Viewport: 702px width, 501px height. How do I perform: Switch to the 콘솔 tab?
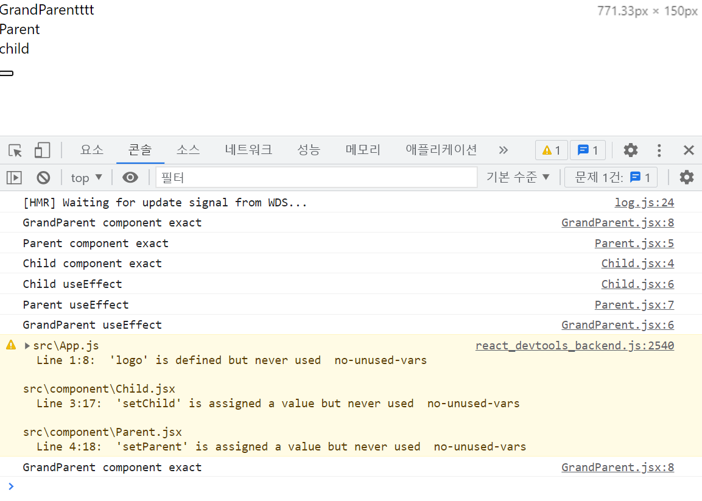140,150
